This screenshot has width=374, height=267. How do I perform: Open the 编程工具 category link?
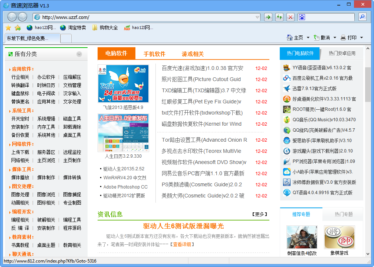72,220
